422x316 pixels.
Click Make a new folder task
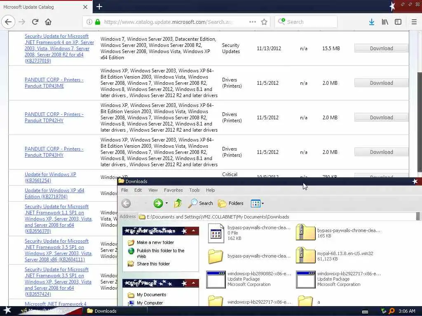(x=155, y=242)
